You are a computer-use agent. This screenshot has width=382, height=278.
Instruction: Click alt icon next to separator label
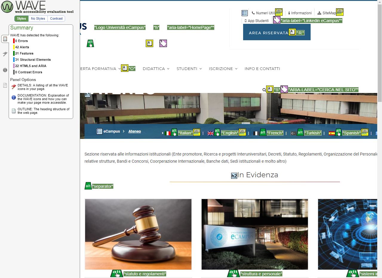coord(88,186)
